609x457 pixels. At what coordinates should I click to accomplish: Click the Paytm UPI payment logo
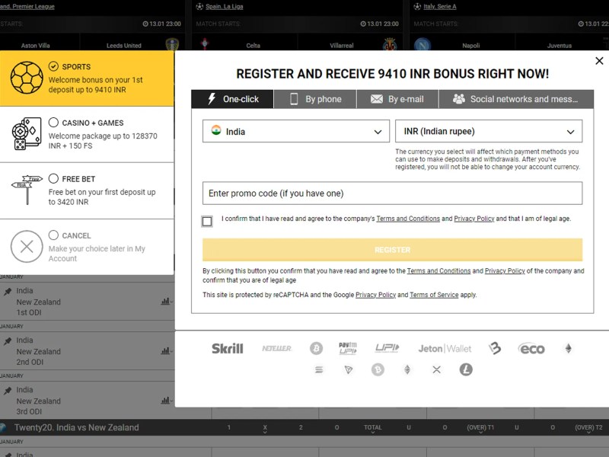[x=348, y=348]
